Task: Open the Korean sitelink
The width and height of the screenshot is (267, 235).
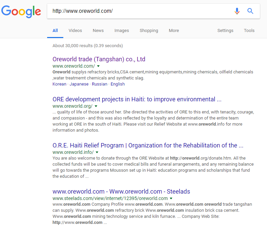Action: click(x=59, y=84)
